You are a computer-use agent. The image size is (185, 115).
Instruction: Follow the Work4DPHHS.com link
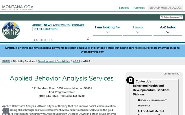point(92,52)
